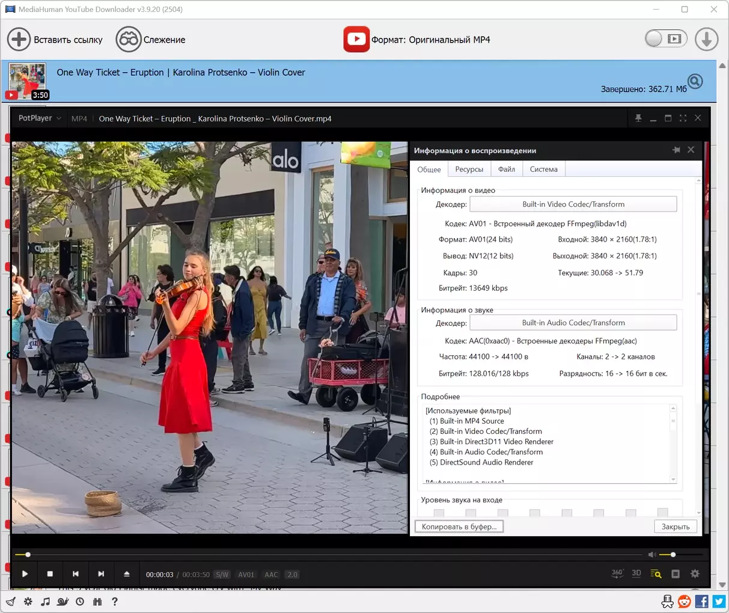Locate downloaded file with magnifier icon

coord(695,81)
